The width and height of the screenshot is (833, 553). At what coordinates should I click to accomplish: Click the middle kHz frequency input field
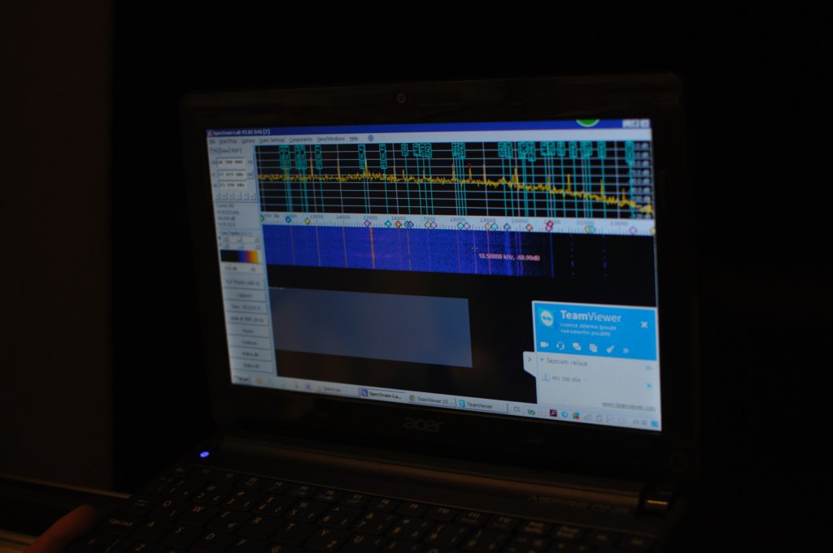pos(232,174)
